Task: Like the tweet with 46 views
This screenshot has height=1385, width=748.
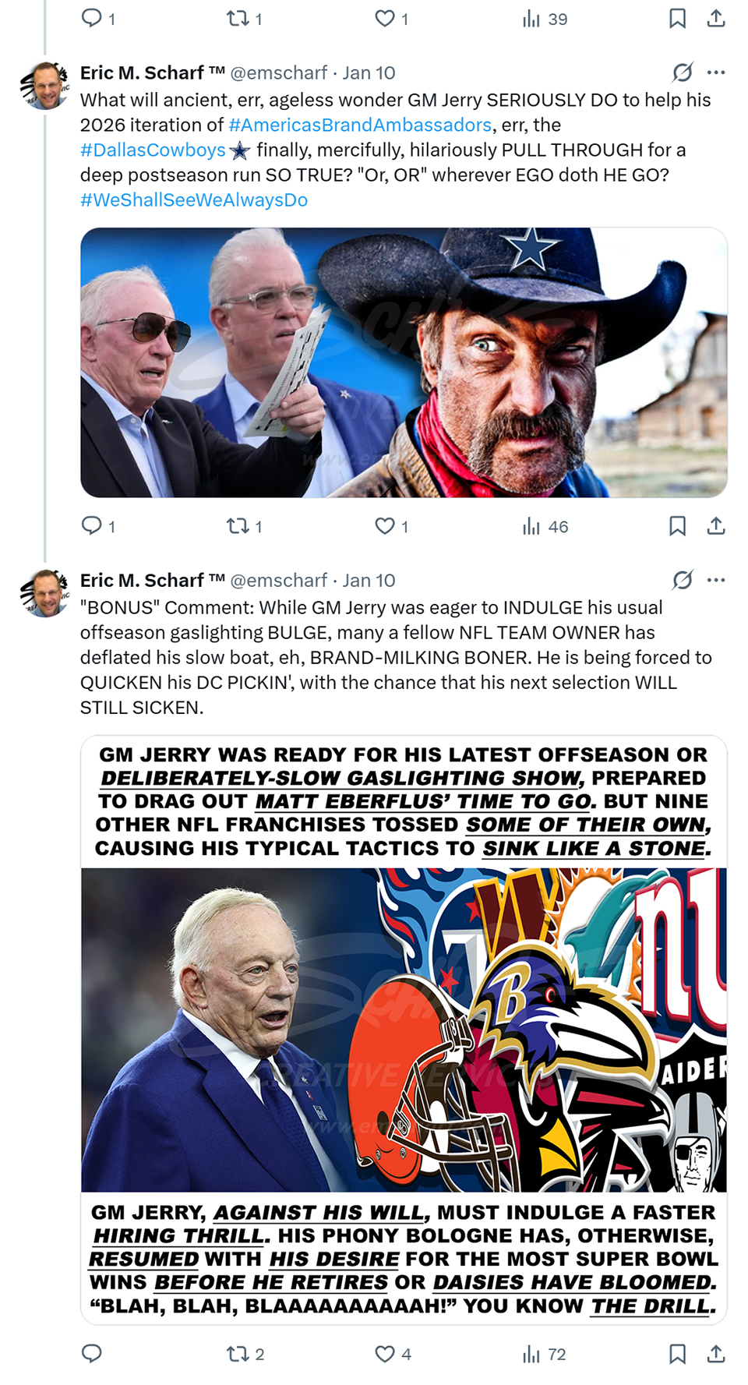Action: (385, 526)
